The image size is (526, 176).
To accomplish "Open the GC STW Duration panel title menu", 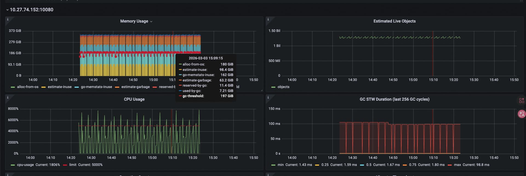I will [x=394, y=99].
